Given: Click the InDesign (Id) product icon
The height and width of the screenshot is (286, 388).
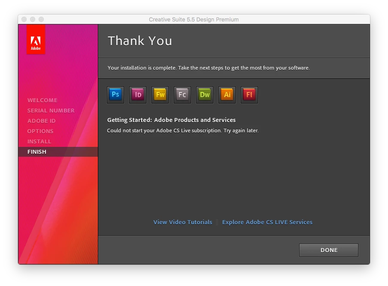Looking at the screenshot, I should click(x=138, y=95).
